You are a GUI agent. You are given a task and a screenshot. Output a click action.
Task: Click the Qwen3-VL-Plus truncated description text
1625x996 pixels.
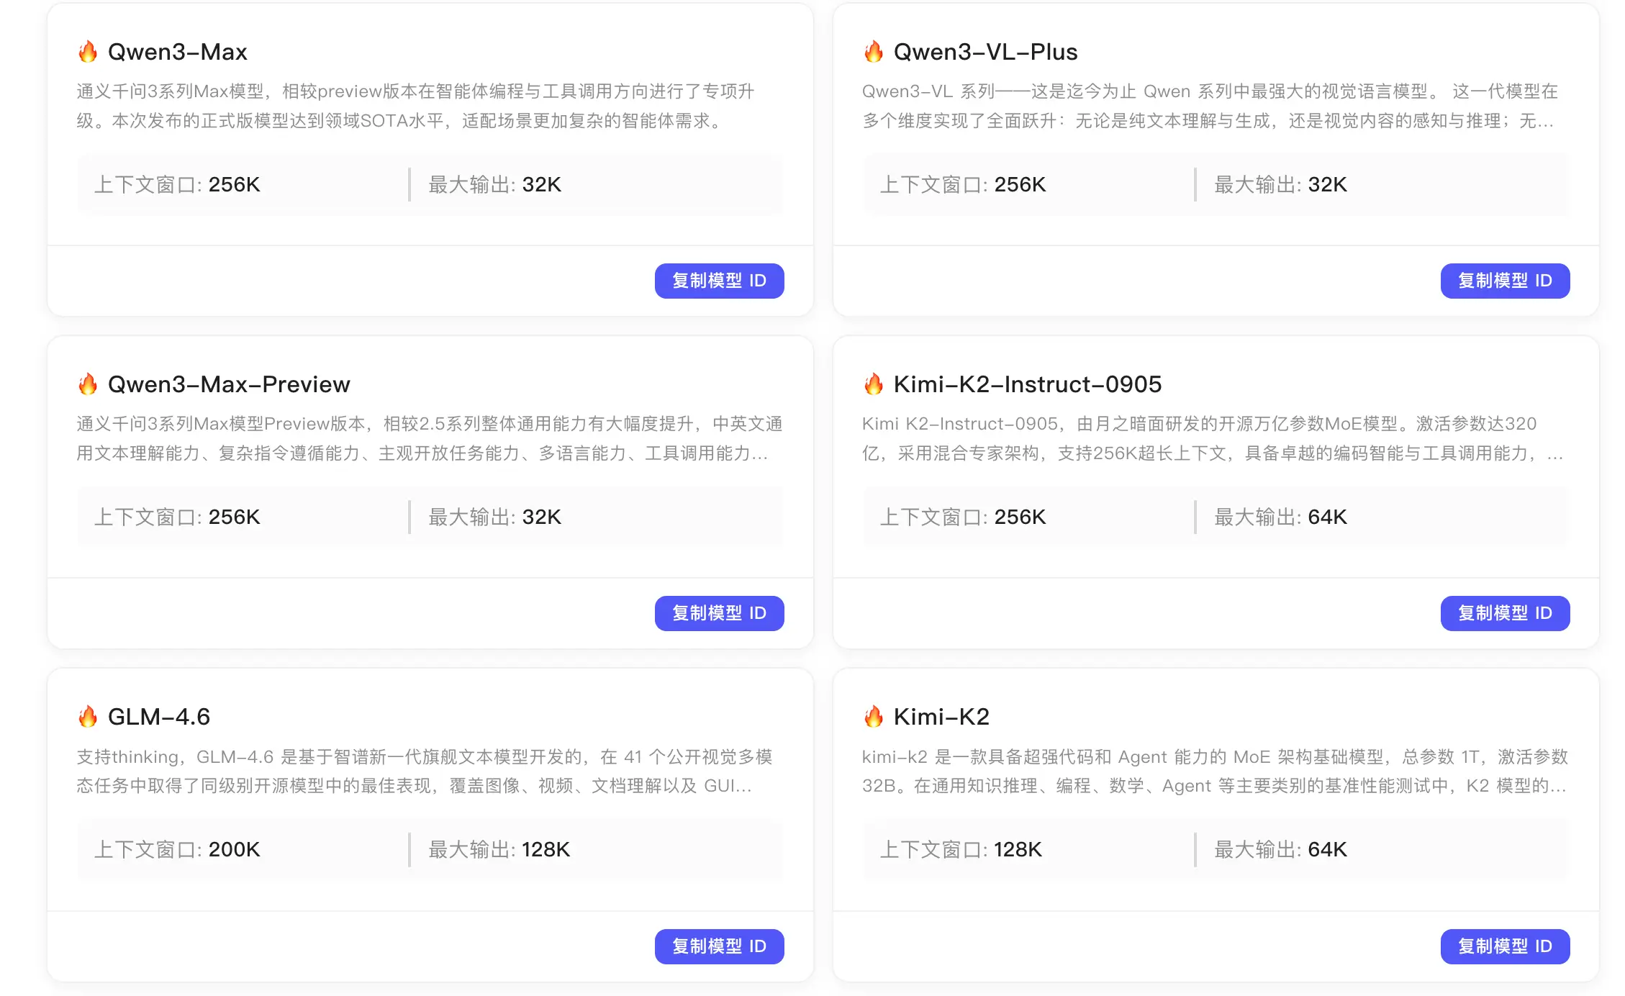click(1209, 106)
